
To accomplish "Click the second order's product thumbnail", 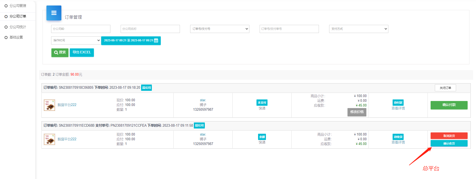I will [49, 139].
